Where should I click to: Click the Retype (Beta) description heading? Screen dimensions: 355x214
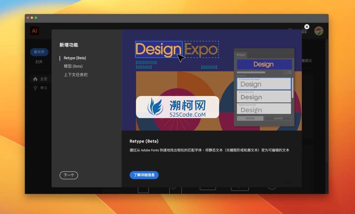pos(144,141)
